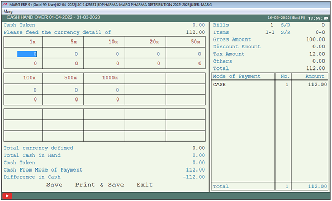Click the Marg ERP logo in title bar

(x=5, y=4)
